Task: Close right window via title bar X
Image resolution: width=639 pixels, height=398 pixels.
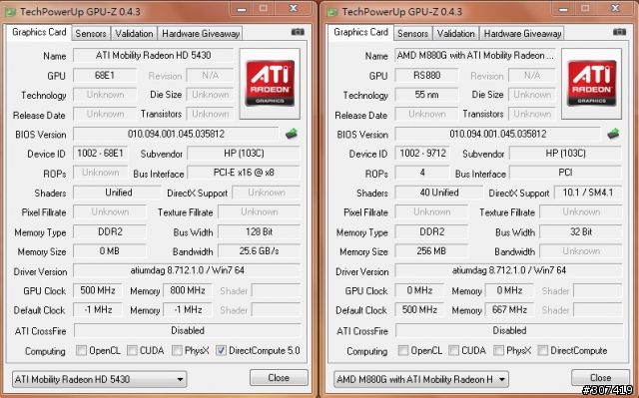Action: 615,9
